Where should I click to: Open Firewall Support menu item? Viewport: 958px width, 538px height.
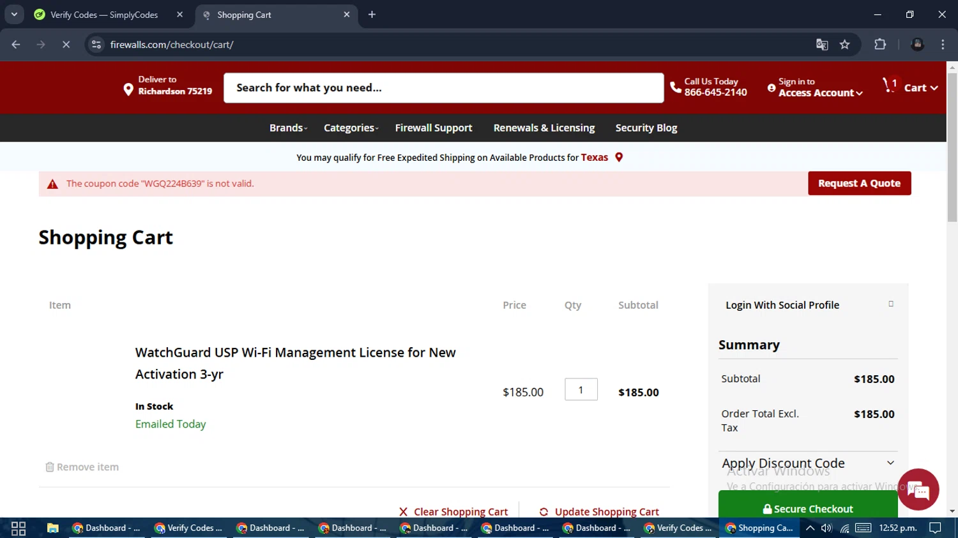(434, 128)
